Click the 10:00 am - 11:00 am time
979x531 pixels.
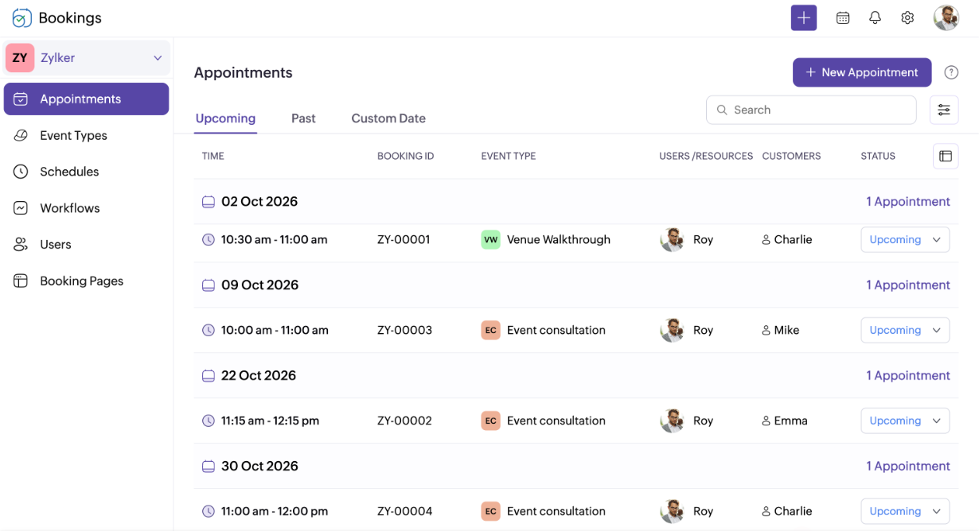click(x=275, y=330)
